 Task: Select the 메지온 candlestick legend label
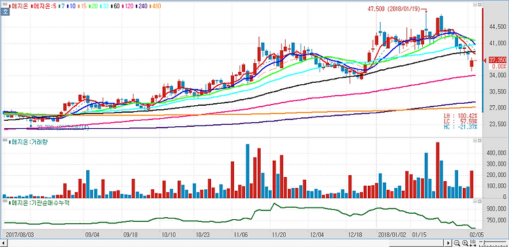coord(18,6)
